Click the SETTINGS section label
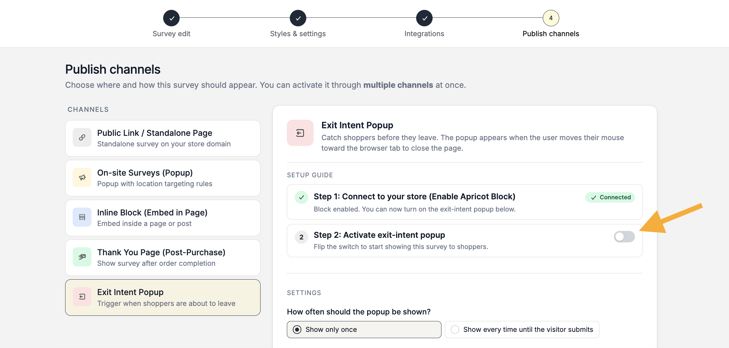The image size is (729, 348). (304, 293)
